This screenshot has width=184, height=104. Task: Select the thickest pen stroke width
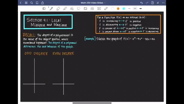coord(141,8)
